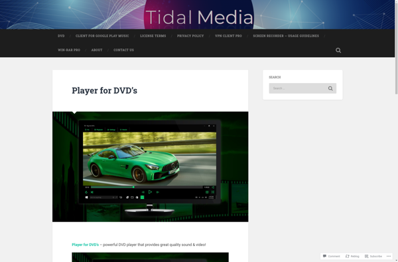Open the DVD menu item

pyautogui.click(x=61, y=36)
